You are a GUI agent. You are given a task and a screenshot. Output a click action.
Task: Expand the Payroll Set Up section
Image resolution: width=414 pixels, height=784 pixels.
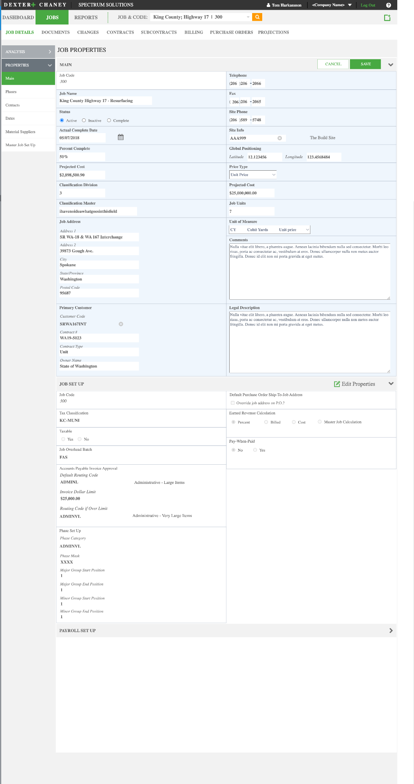(391, 630)
